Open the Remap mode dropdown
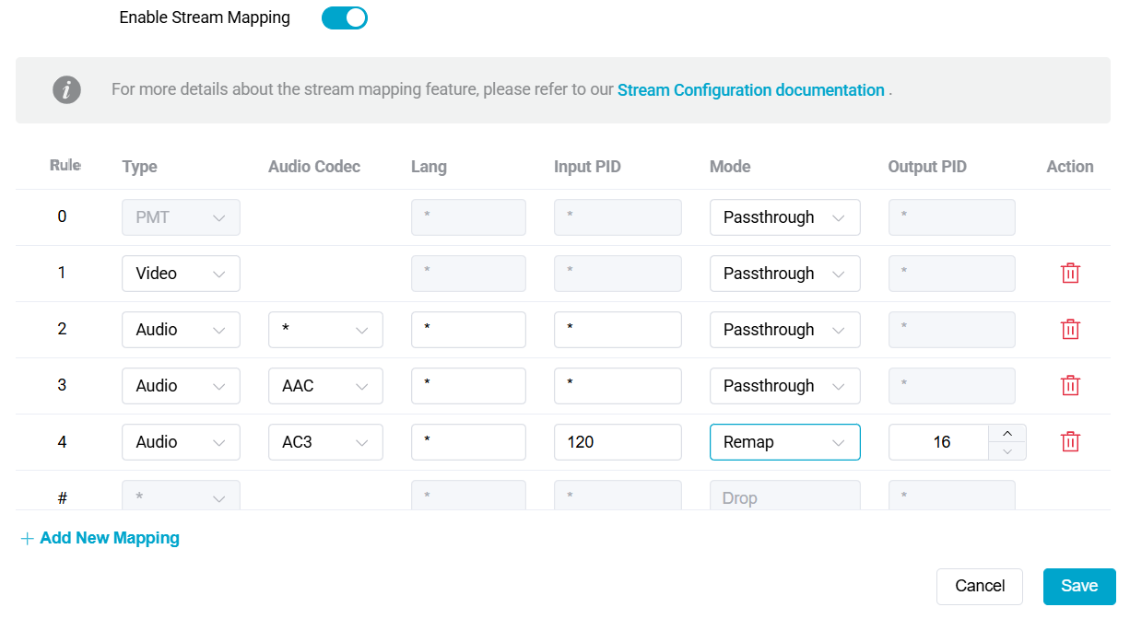 tap(784, 442)
